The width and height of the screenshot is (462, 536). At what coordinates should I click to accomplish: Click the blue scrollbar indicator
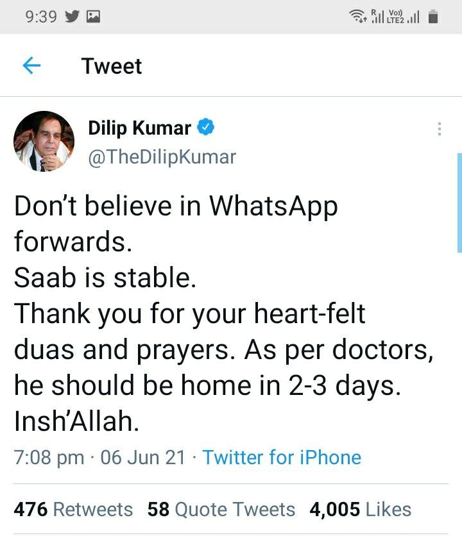click(459, 203)
